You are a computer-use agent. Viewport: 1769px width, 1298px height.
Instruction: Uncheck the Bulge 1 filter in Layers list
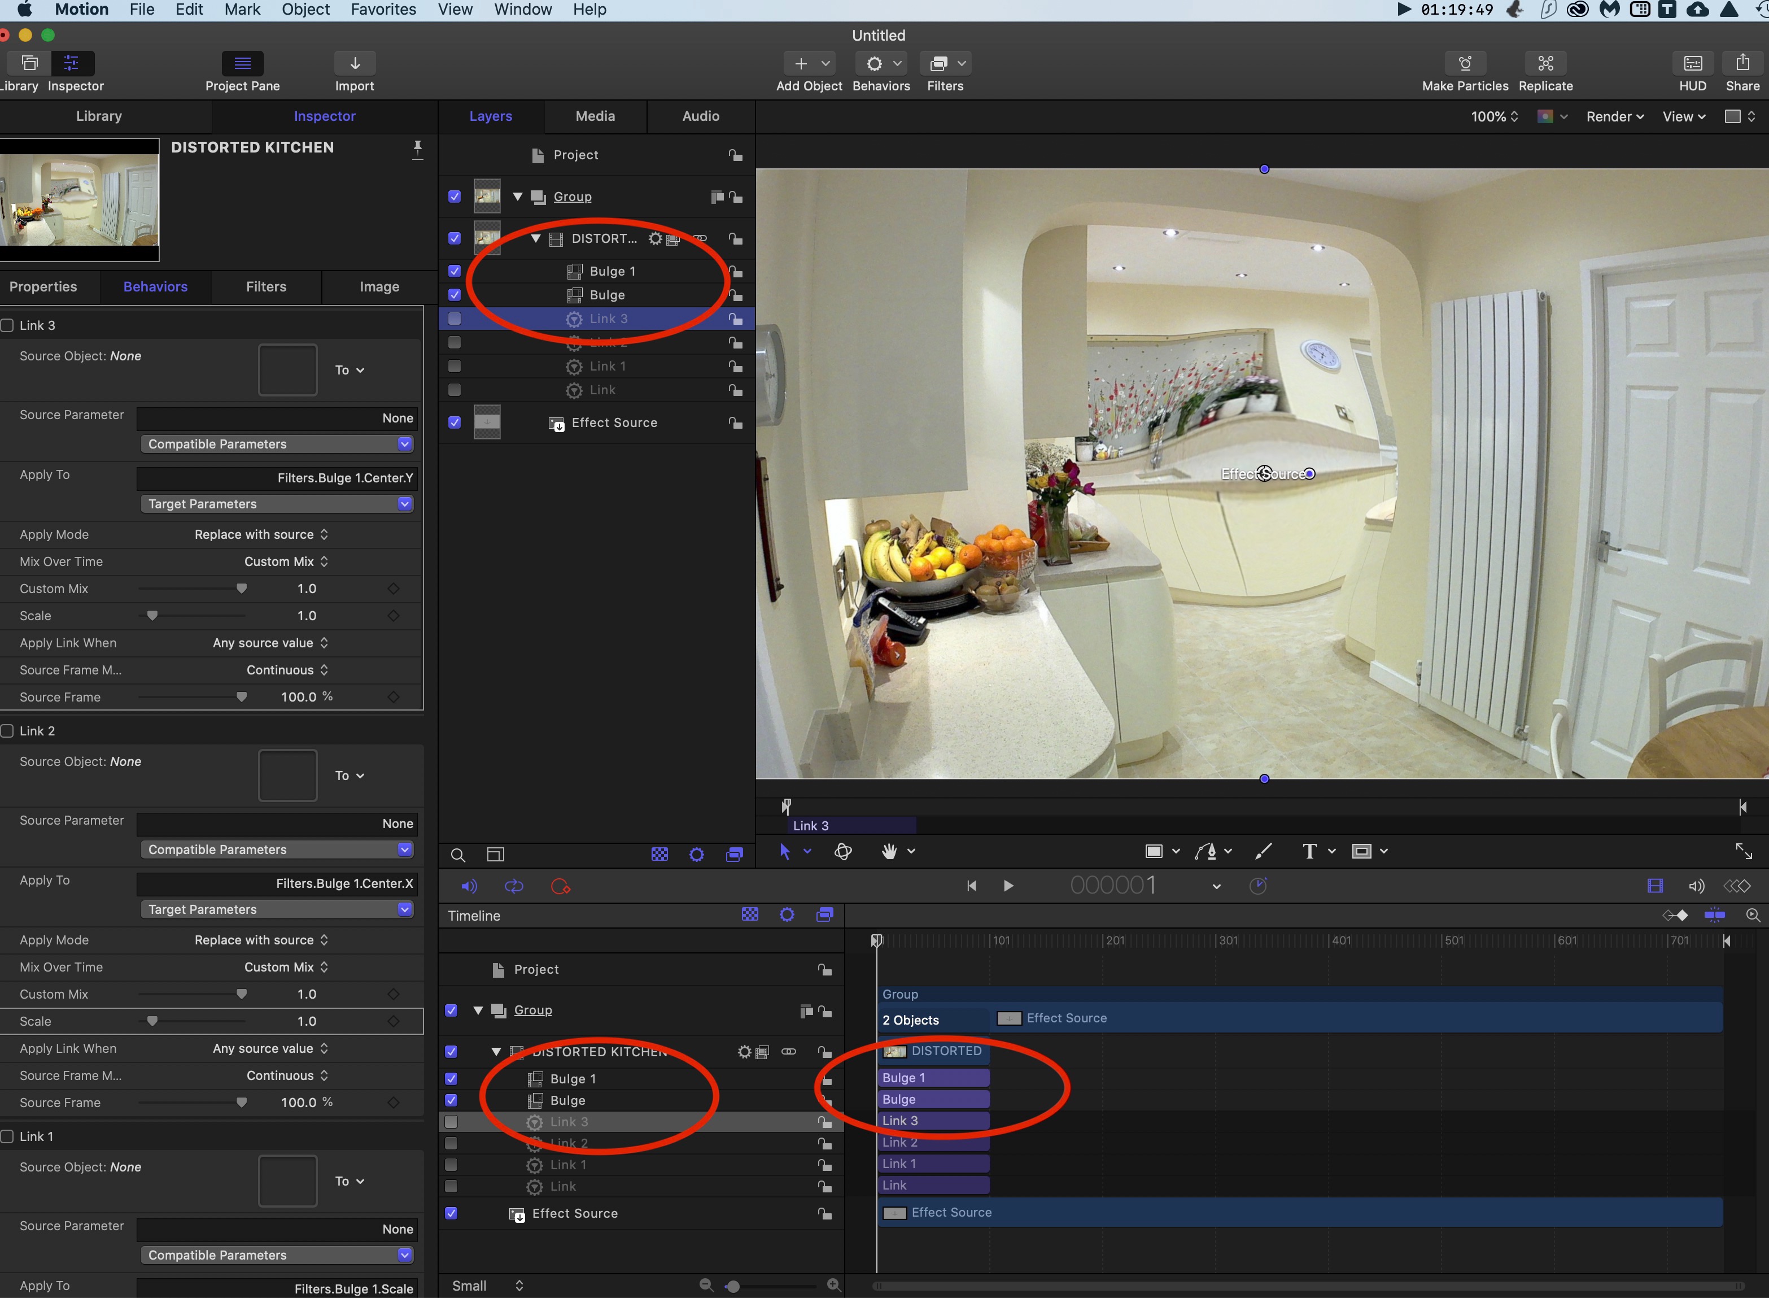(454, 271)
